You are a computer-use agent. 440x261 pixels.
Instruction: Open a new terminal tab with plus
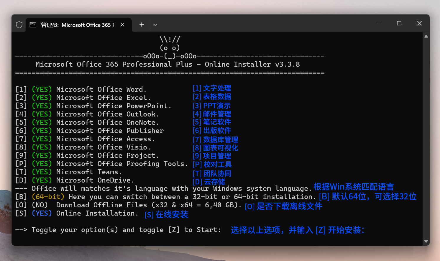point(142,25)
